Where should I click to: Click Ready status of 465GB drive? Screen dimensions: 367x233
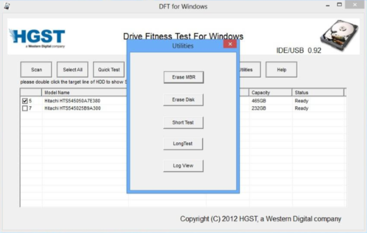click(x=301, y=101)
